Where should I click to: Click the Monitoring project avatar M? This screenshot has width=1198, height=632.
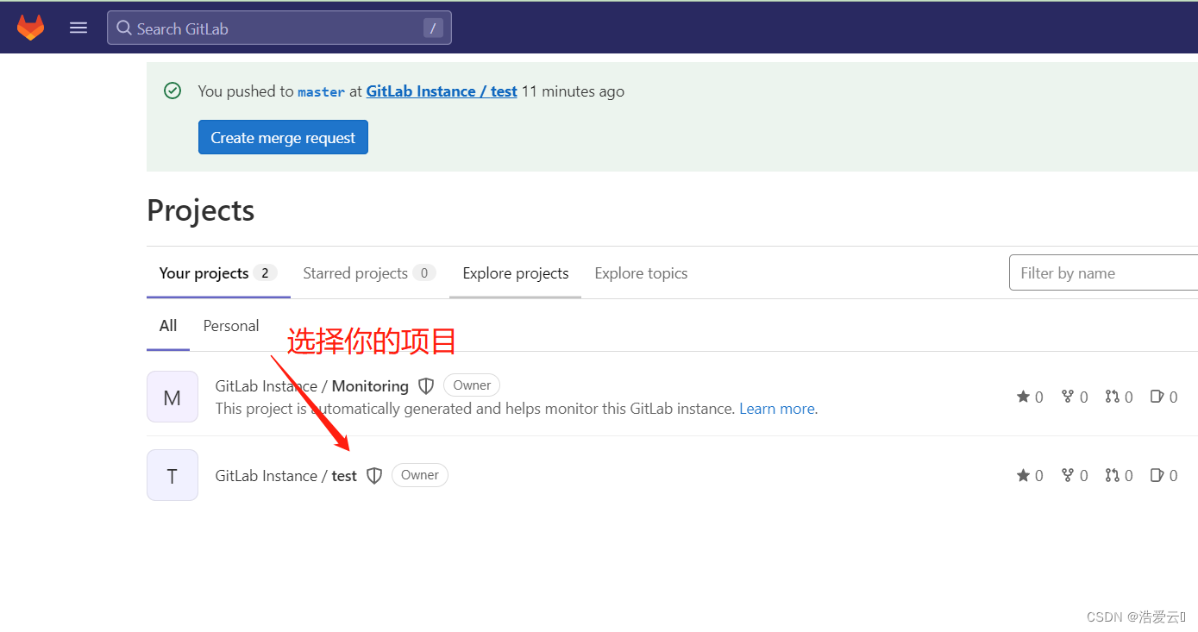(172, 397)
